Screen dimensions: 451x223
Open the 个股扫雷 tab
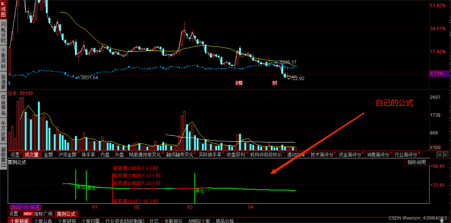[91, 221]
